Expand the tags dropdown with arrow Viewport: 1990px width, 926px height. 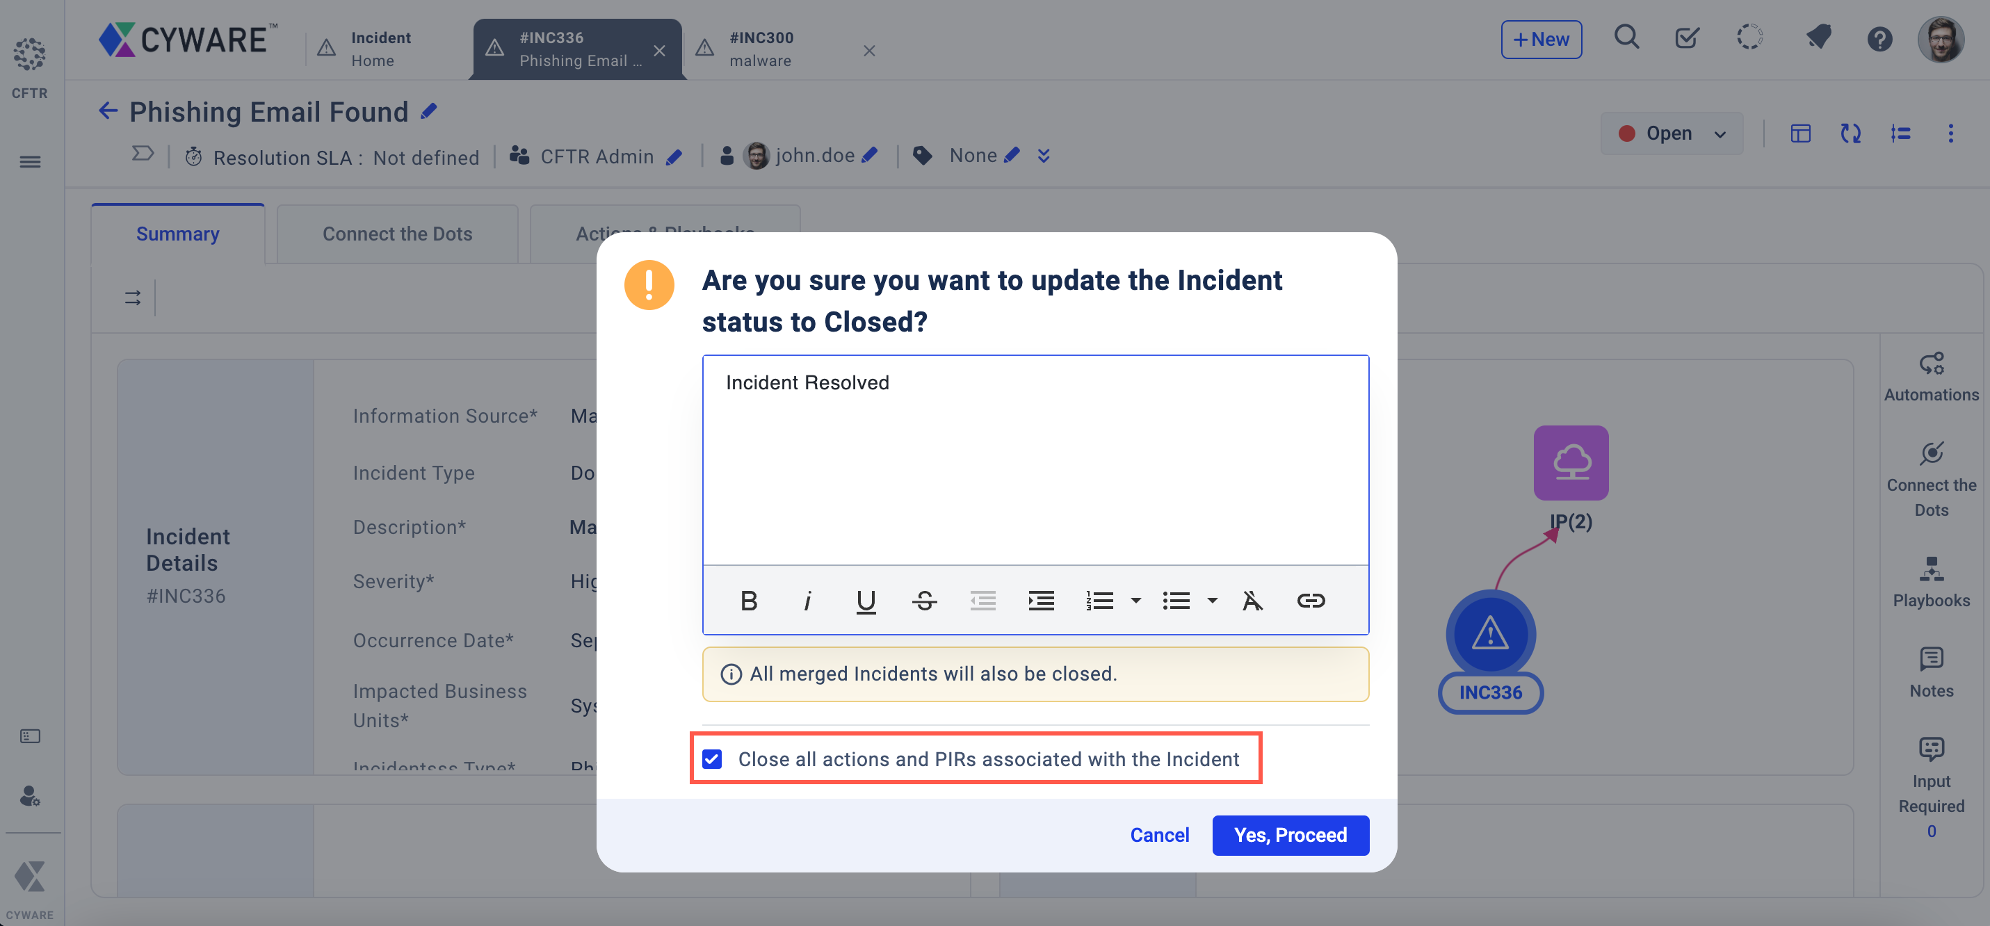point(1042,156)
